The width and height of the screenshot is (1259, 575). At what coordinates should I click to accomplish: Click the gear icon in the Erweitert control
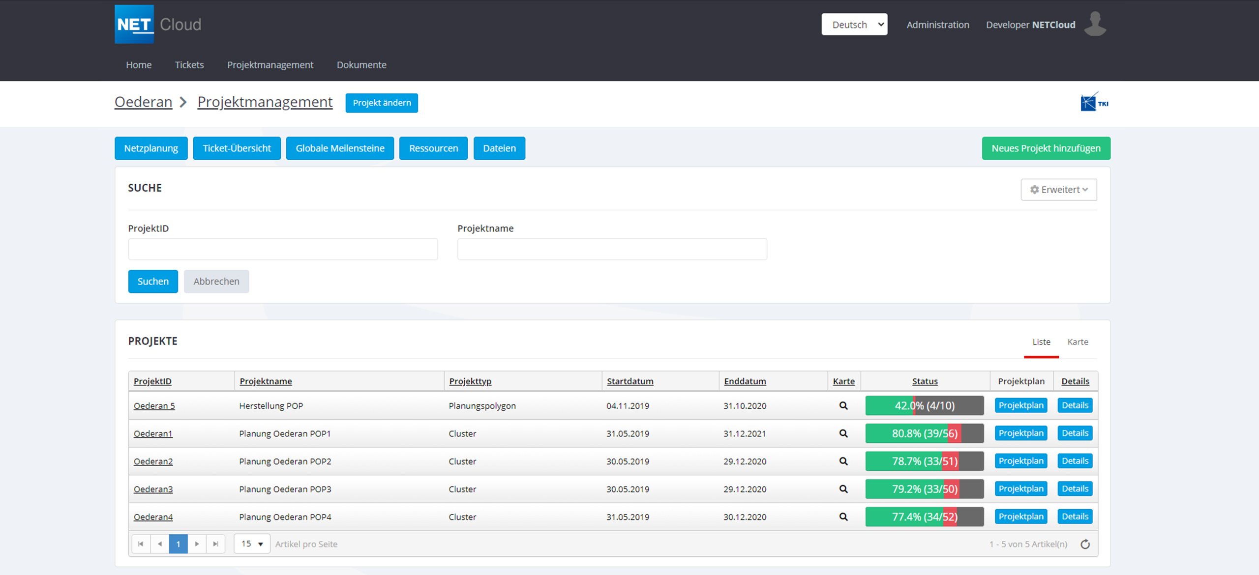coord(1035,190)
